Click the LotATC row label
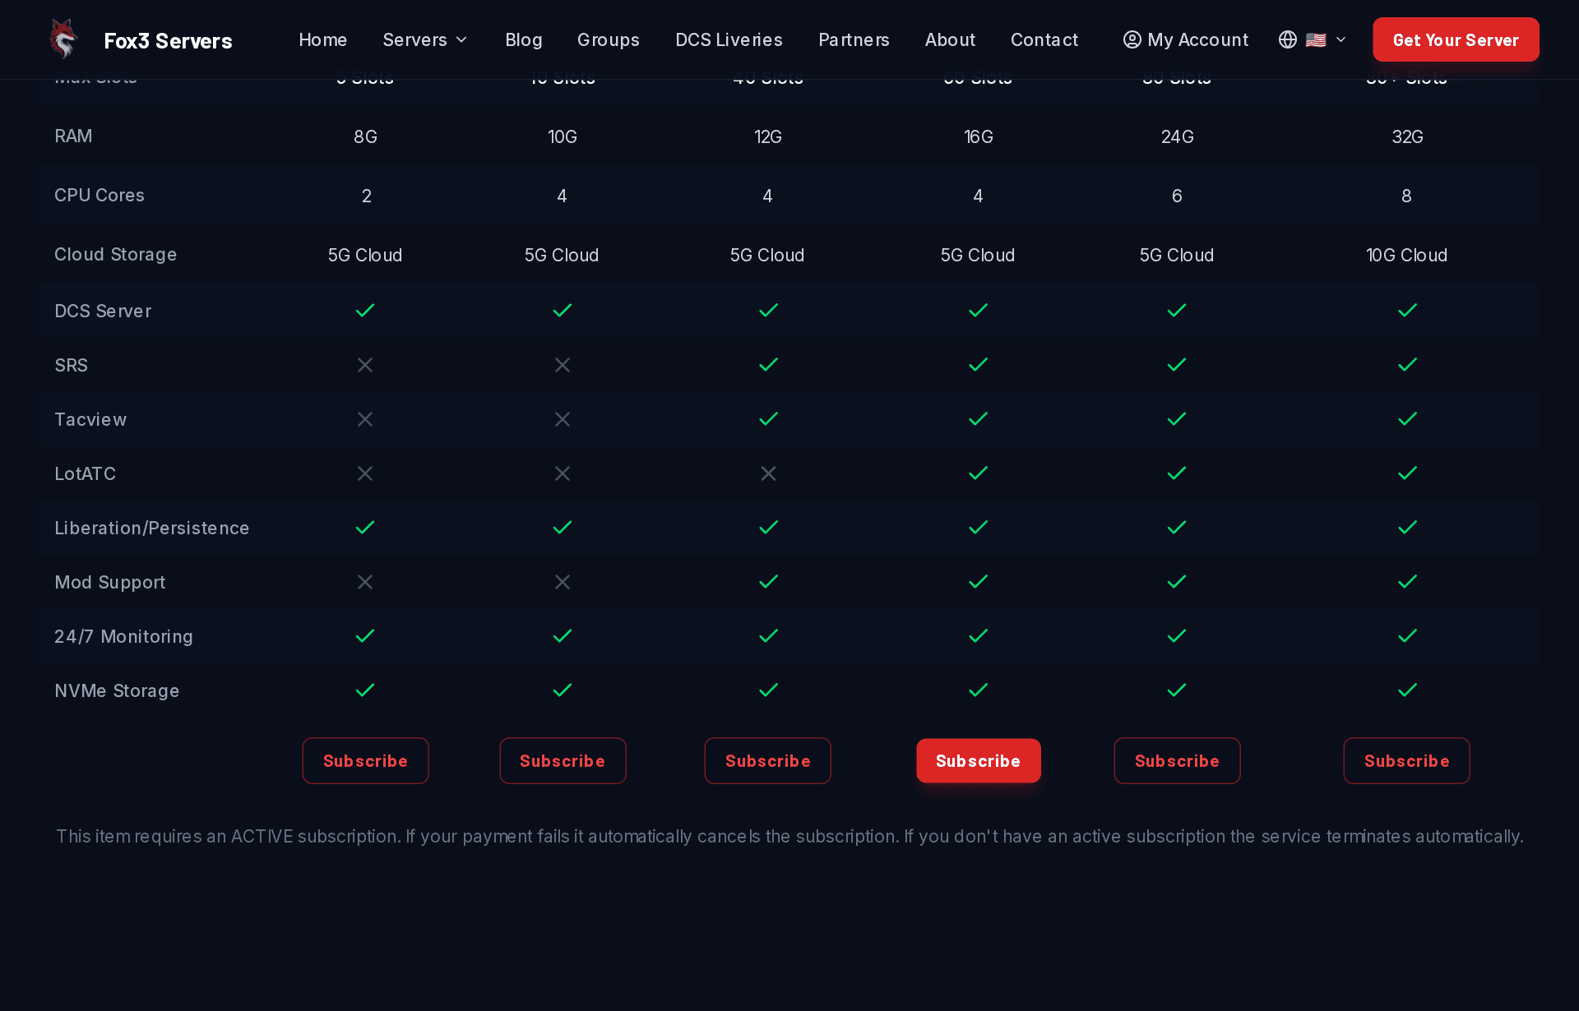This screenshot has width=1579, height=1011. pos(86,473)
